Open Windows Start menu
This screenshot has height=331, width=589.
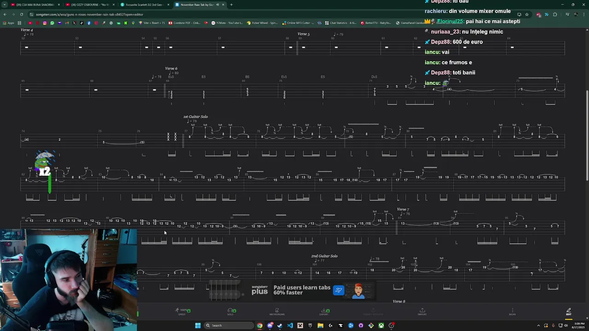[x=198, y=325]
